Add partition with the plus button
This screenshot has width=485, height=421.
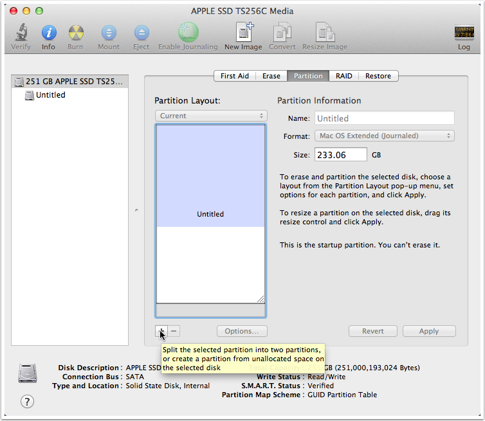click(x=161, y=331)
